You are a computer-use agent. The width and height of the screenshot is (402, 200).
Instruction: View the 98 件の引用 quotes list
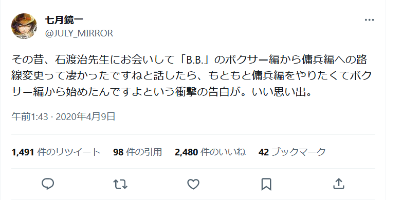137,152
